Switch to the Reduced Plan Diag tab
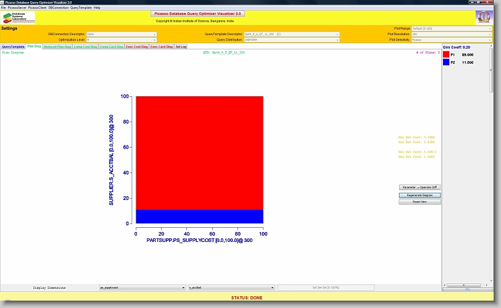This screenshot has width=501, height=308. click(57, 47)
